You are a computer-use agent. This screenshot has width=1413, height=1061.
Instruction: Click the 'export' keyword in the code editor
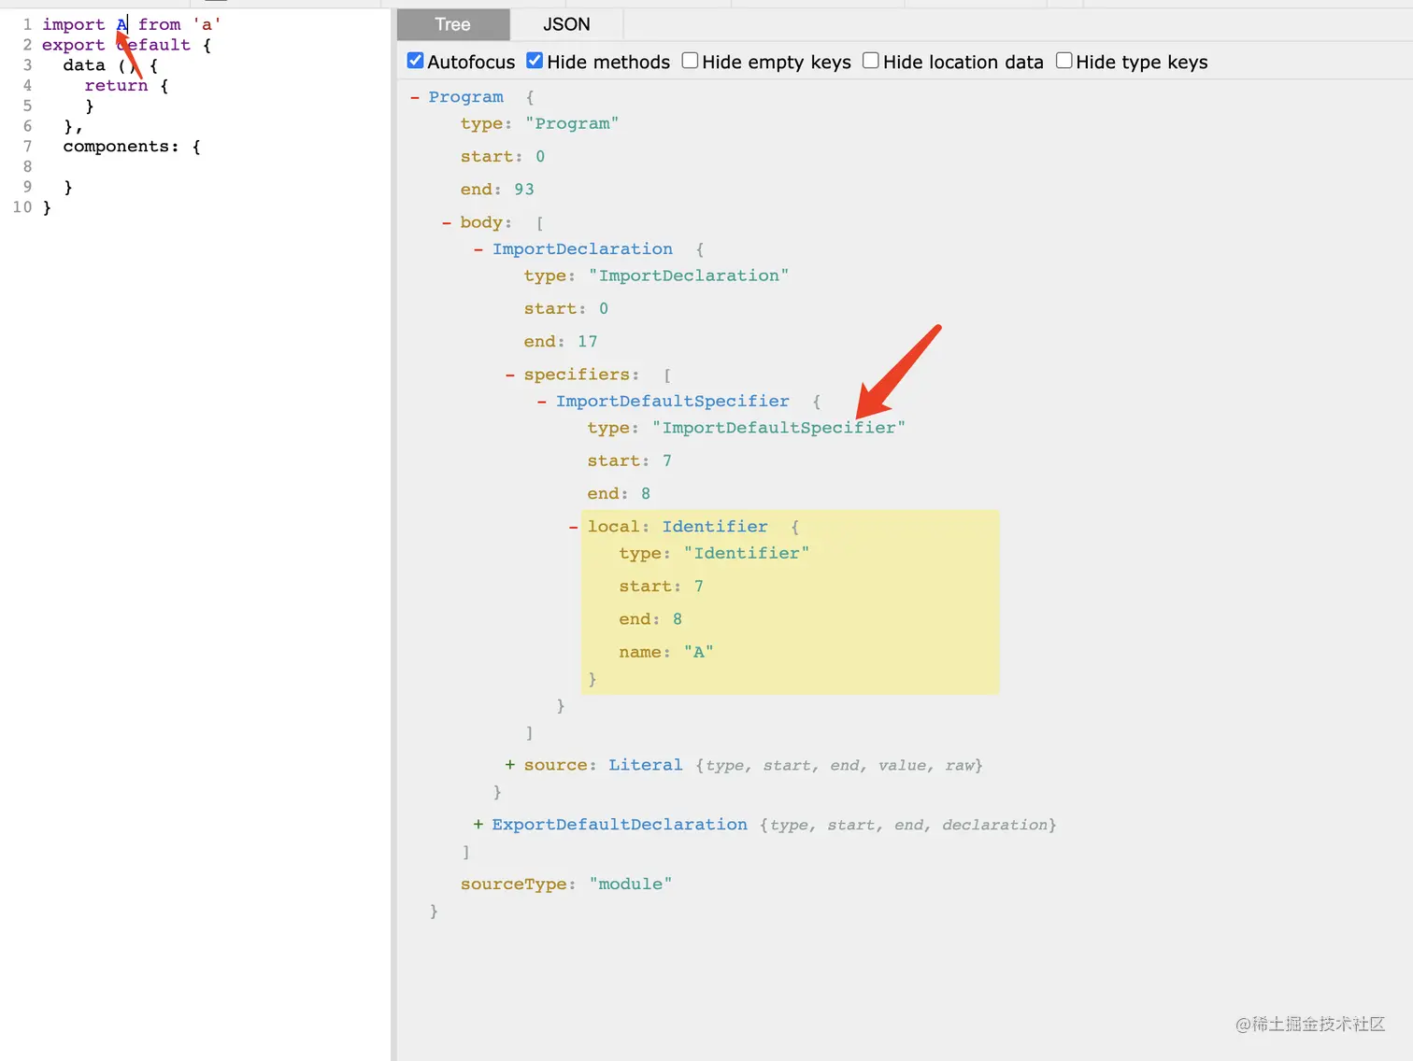(x=74, y=46)
